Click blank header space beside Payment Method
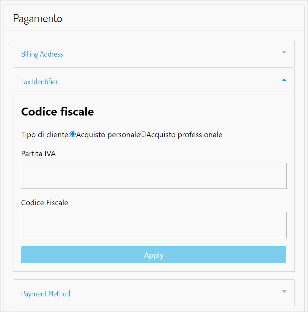The width and height of the screenshot is (308, 312). 171,293
